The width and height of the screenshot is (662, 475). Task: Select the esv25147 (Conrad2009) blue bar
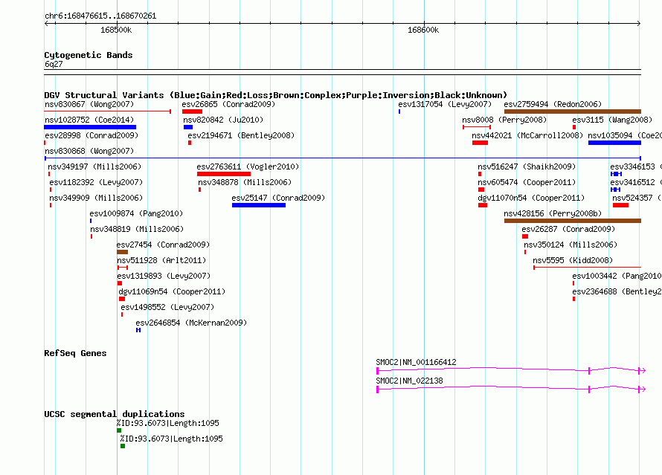(258, 205)
